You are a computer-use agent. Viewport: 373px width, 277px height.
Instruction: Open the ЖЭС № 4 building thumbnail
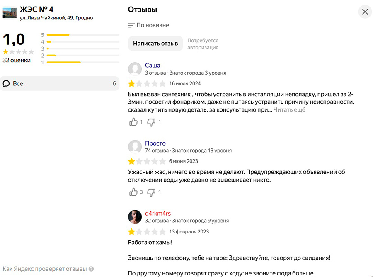coord(10,13)
